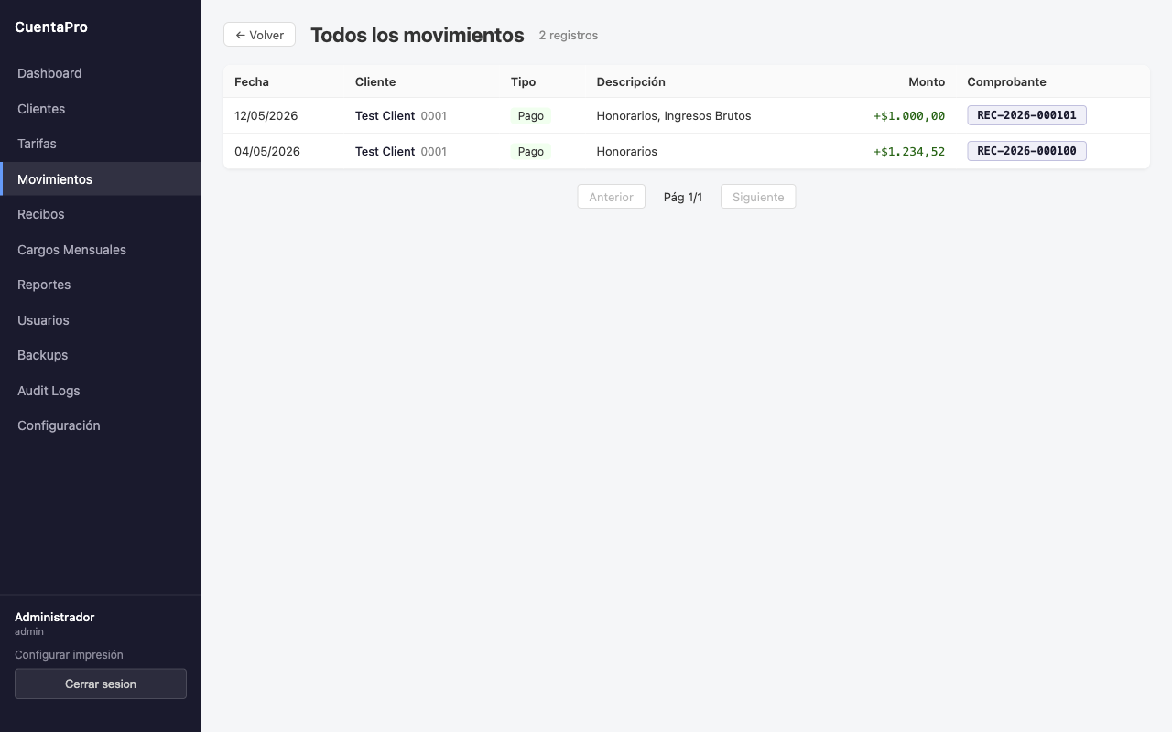Open the Configurar impresión link
The width and height of the screenshot is (1172, 732).
(x=69, y=655)
